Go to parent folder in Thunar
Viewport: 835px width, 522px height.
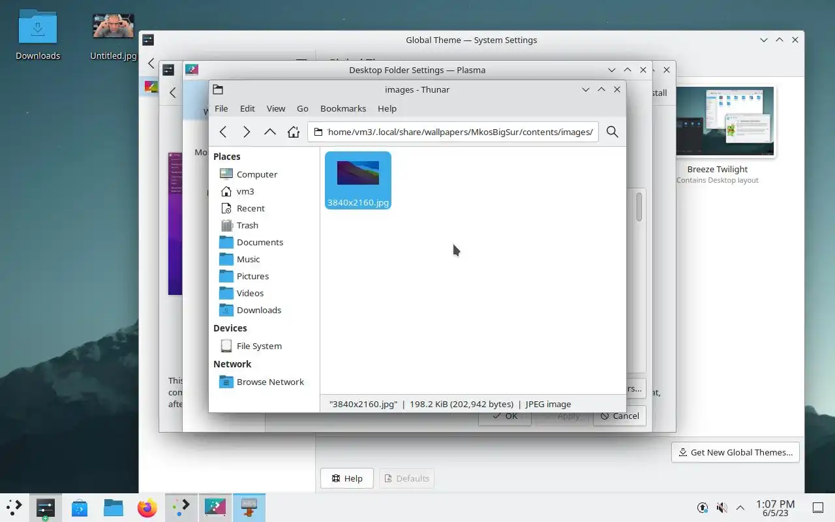[270, 132]
